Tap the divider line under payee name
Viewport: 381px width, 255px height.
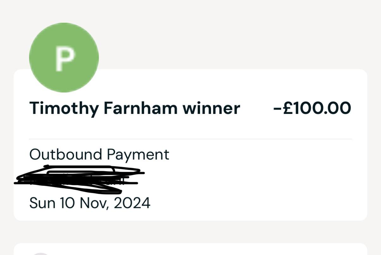(190, 139)
